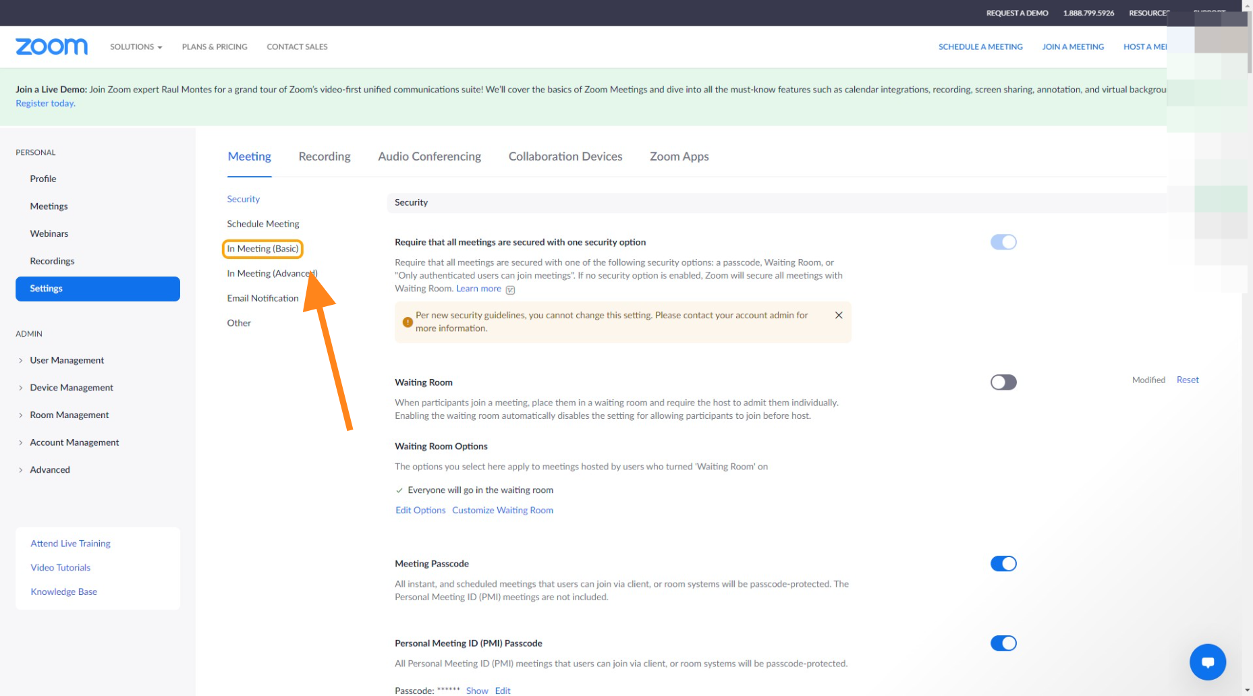Edit the PMI passcode
Image resolution: width=1253 pixels, height=696 pixels.
[503, 691]
